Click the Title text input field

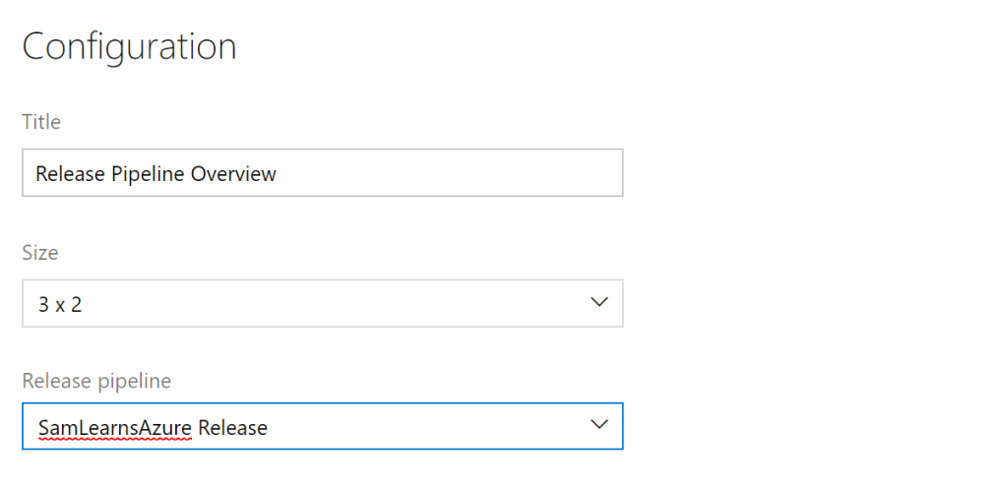point(322,173)
